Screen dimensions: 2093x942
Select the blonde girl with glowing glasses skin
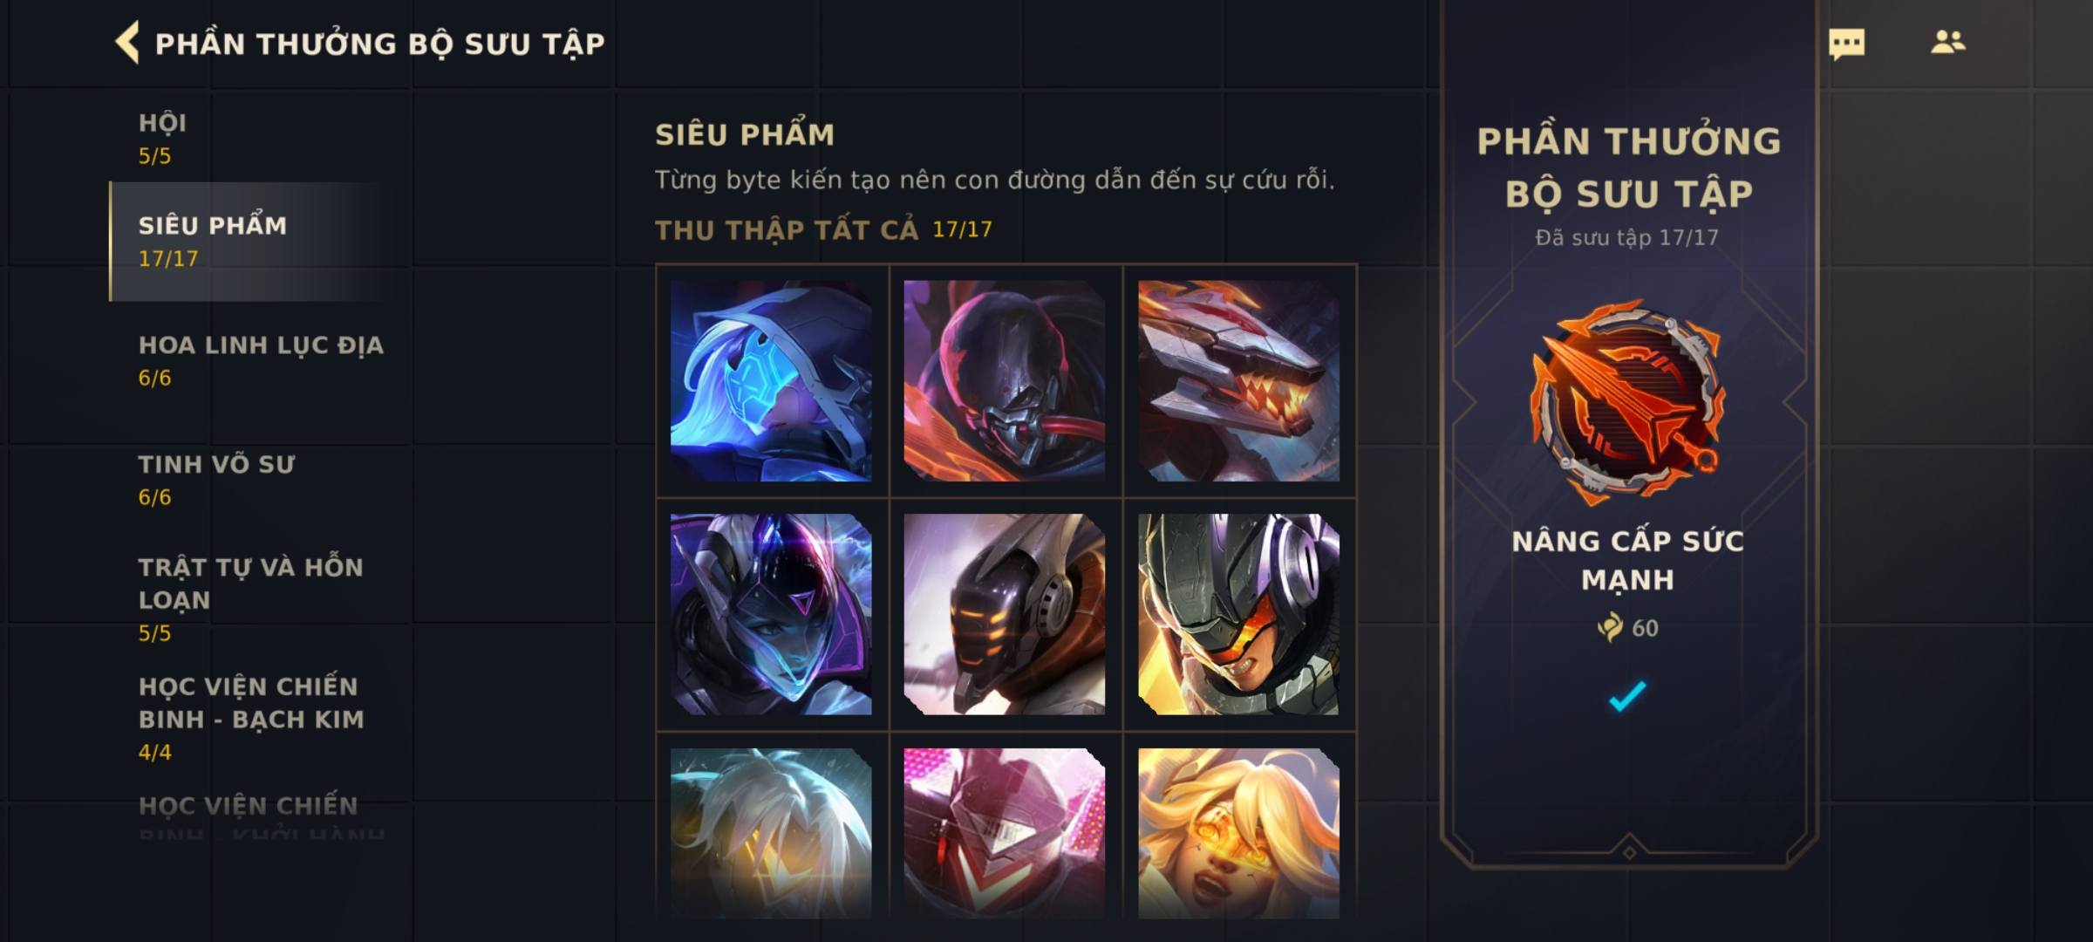tap(1238, 833)
